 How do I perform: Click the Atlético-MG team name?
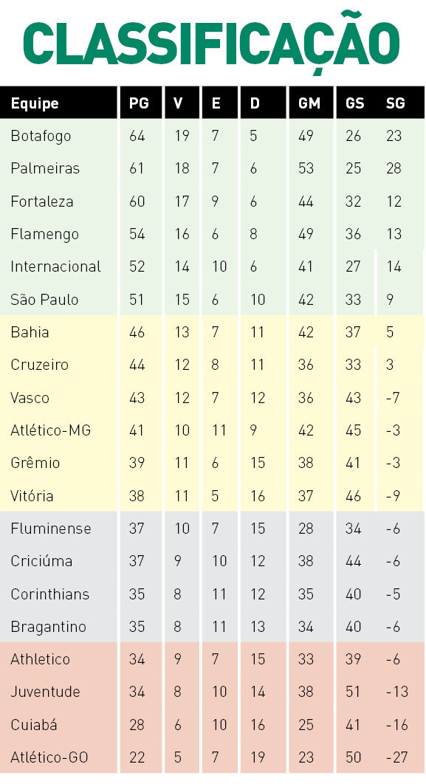pos(50,430)
